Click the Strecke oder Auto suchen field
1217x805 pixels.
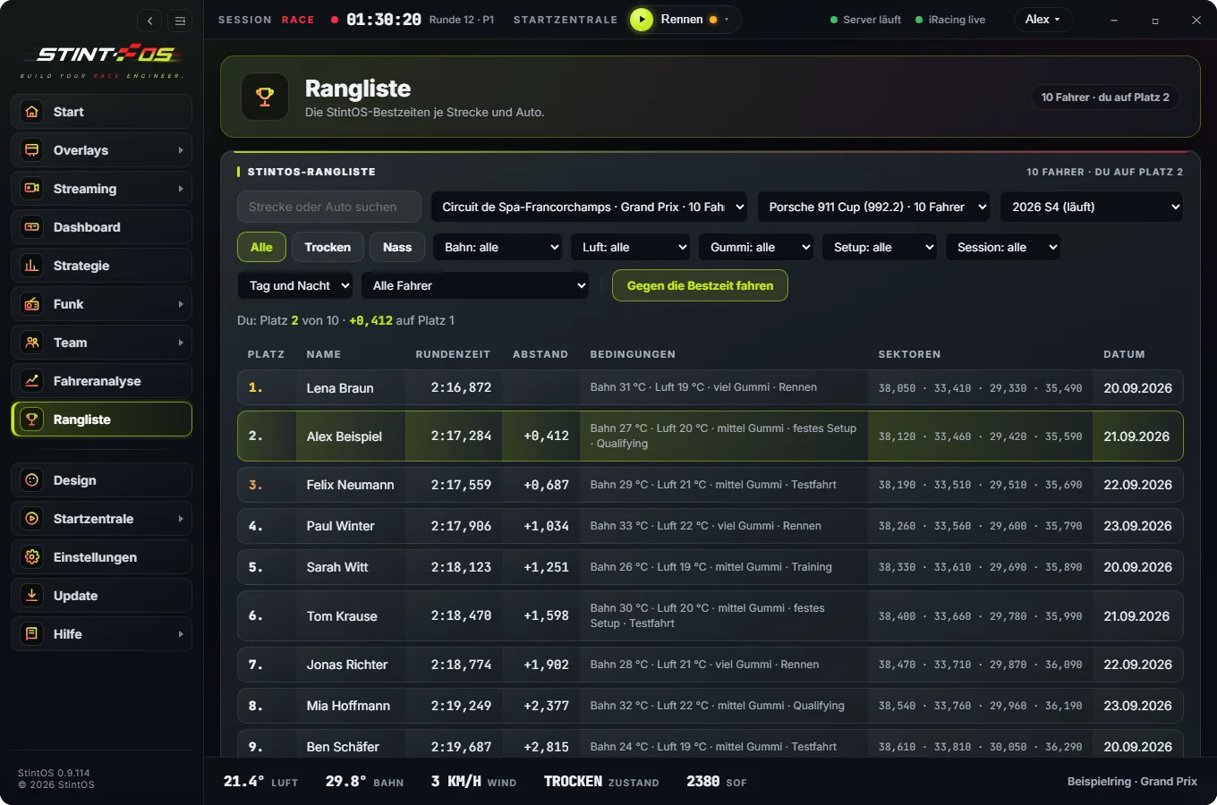329,207
